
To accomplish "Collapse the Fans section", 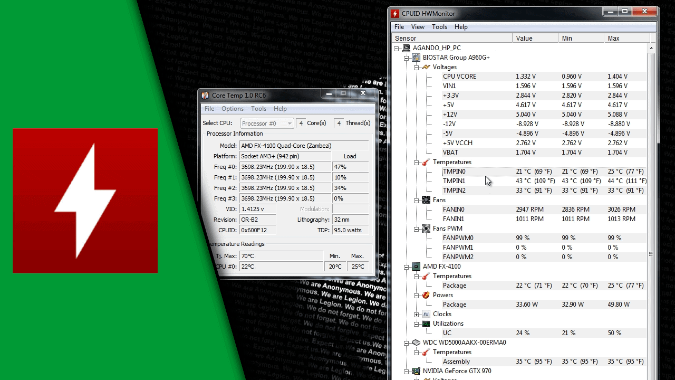I will click(x=417, y=200).
